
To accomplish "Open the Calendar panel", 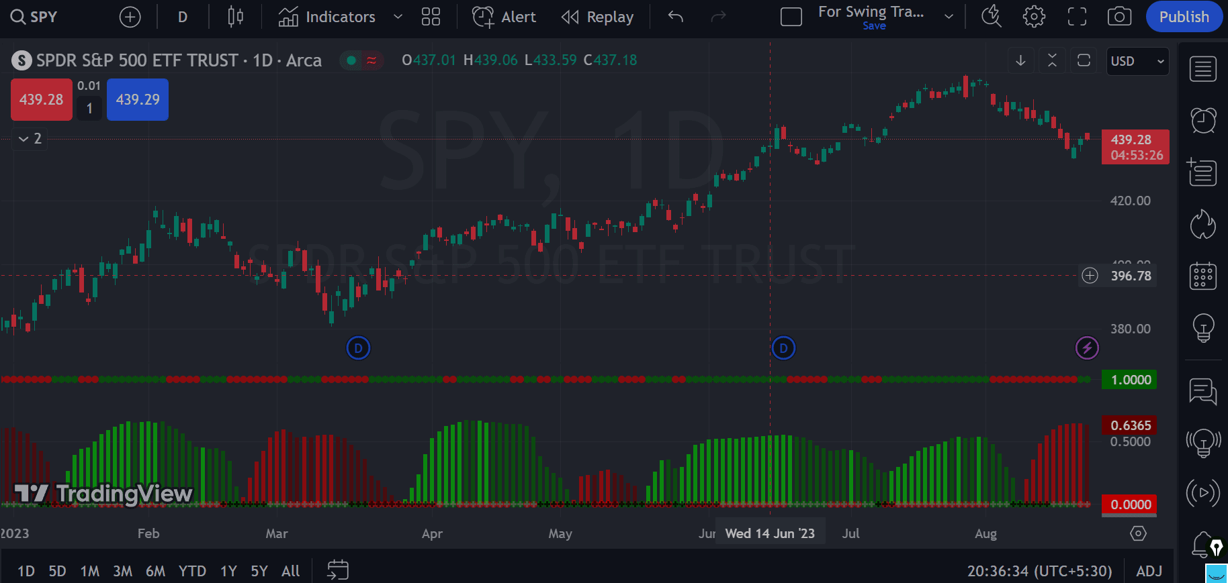I will click(x=1202, y=276).
